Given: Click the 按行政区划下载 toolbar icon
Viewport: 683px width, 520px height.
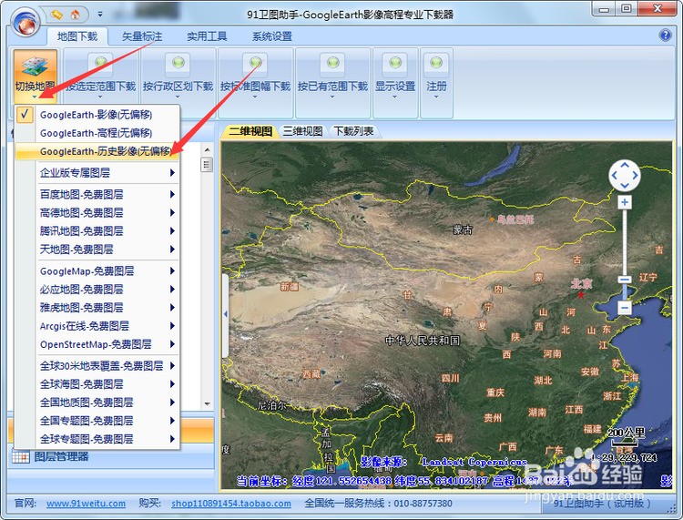Looking at the screenshot, I should click(178, 64).
